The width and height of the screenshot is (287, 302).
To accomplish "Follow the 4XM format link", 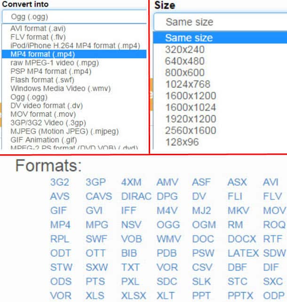I will [131, 182].
